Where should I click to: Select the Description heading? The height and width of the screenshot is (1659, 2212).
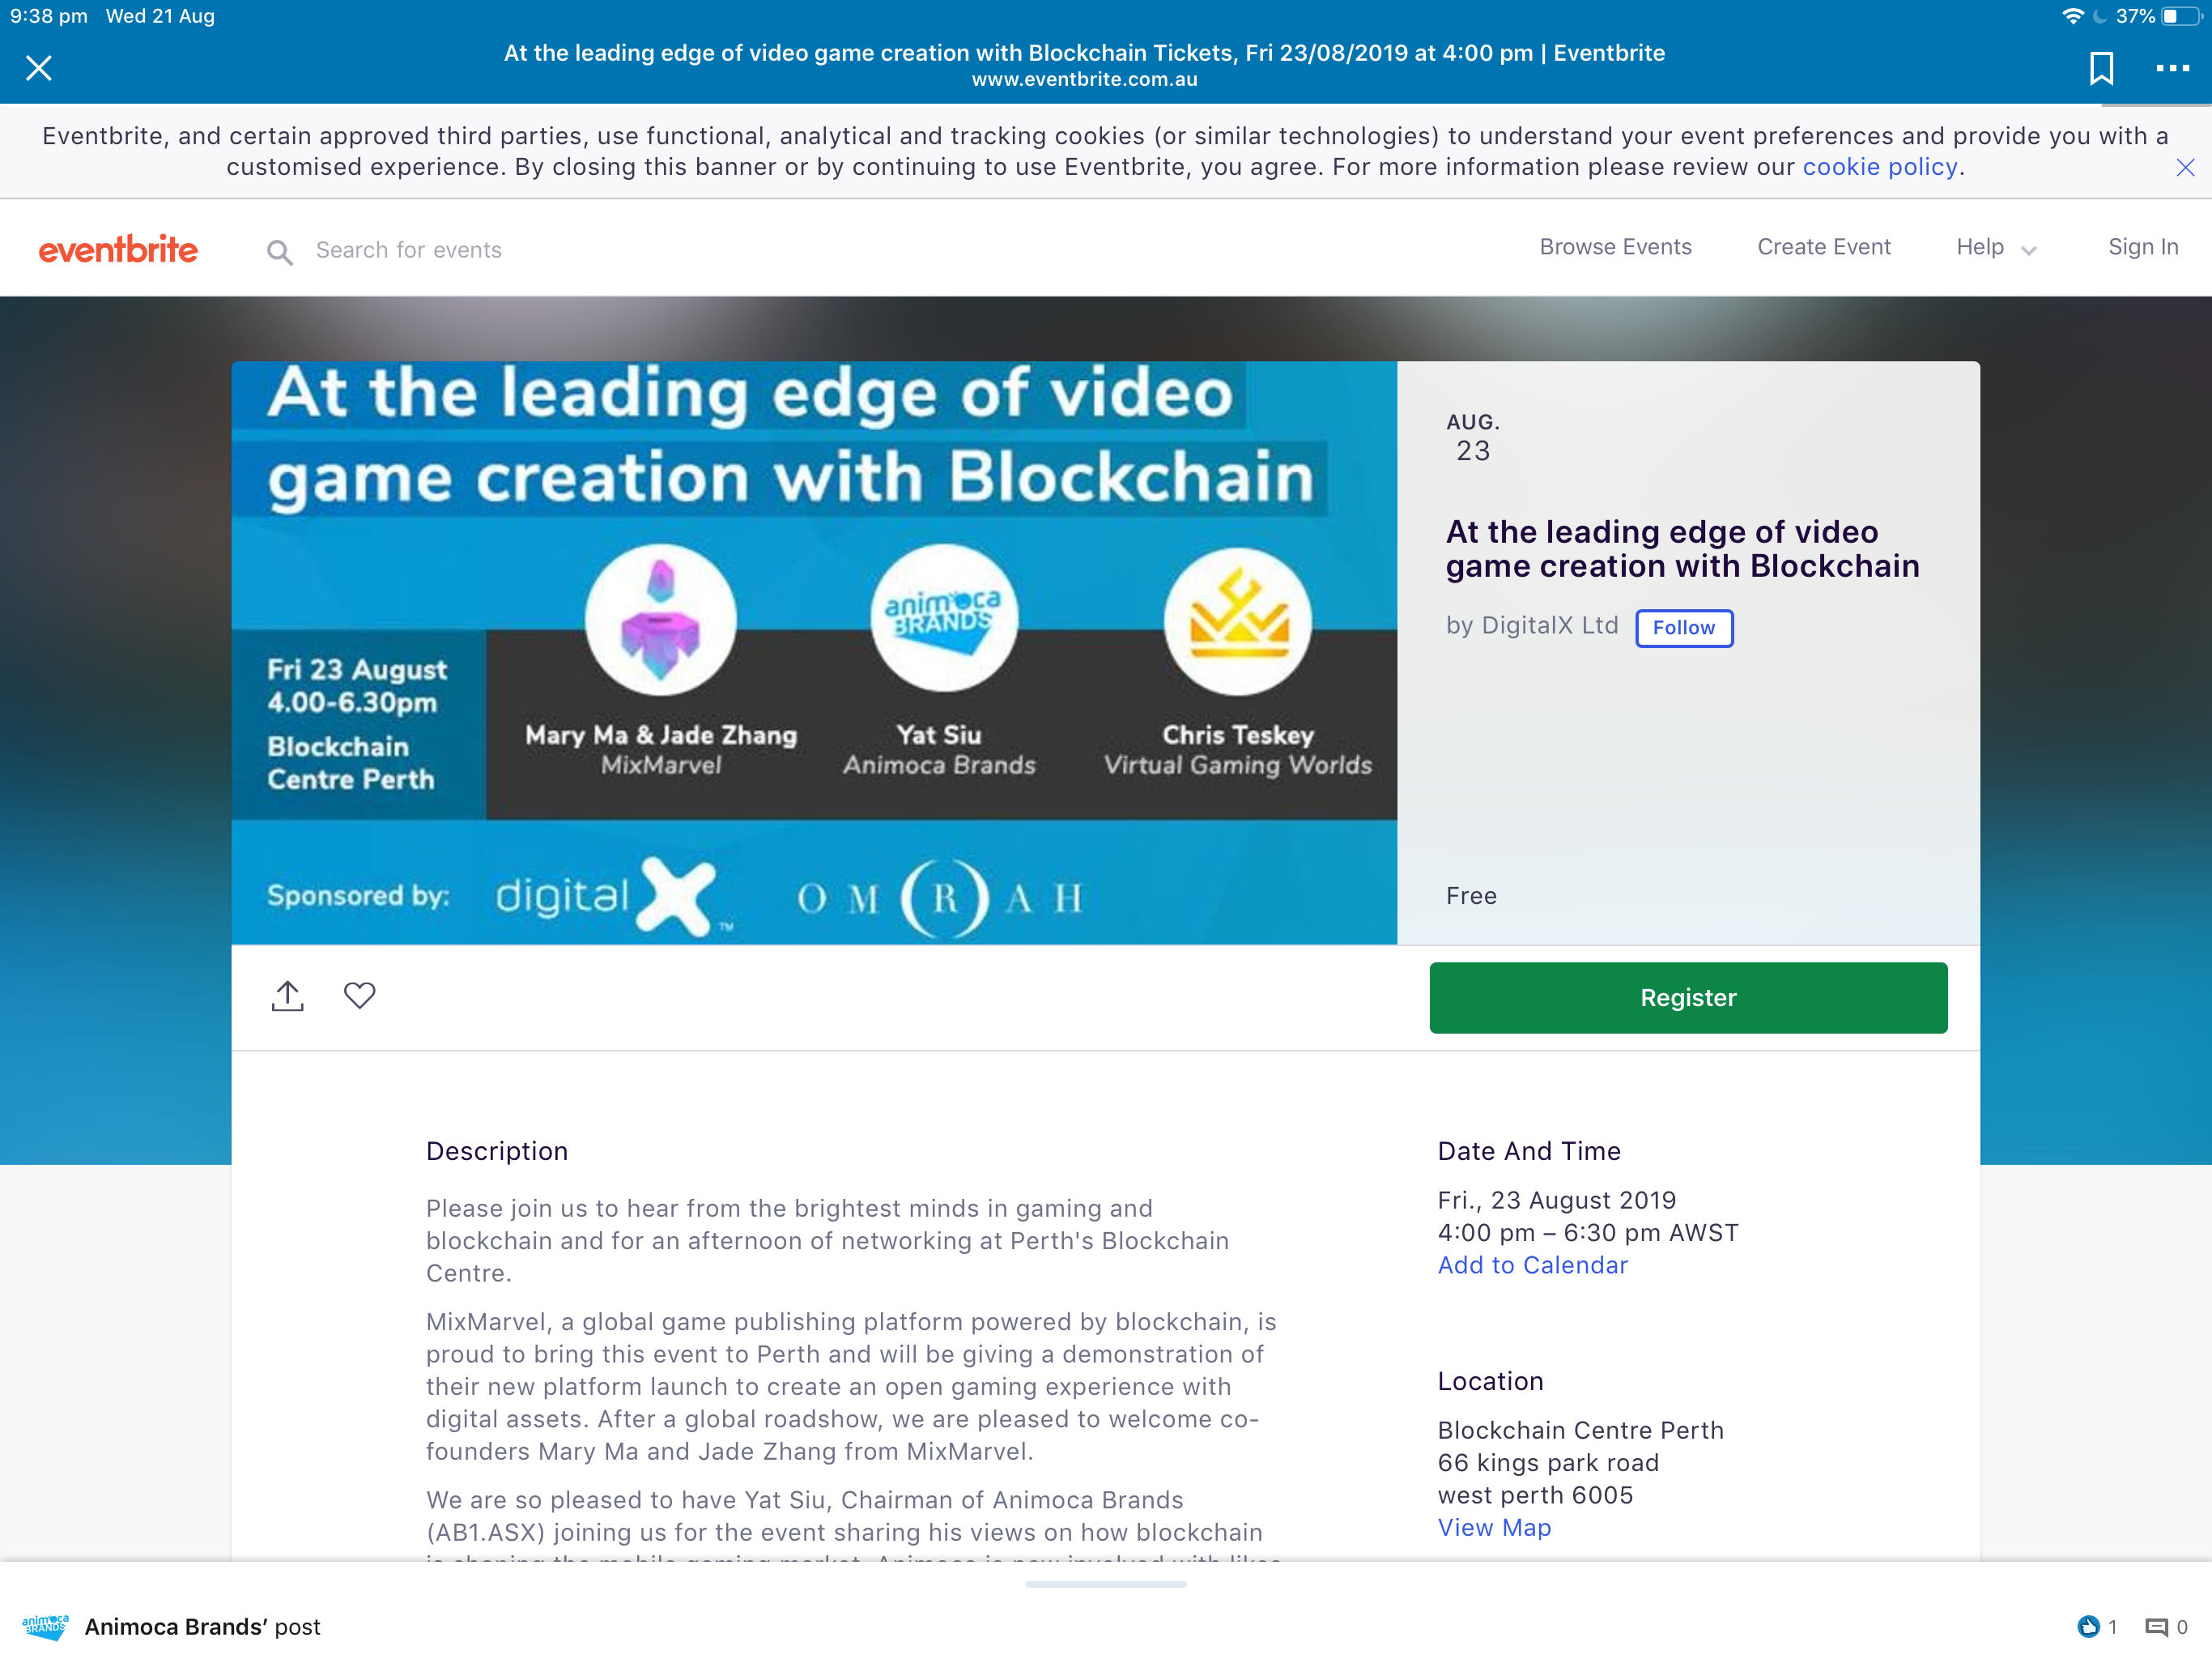coord(497,1151)
